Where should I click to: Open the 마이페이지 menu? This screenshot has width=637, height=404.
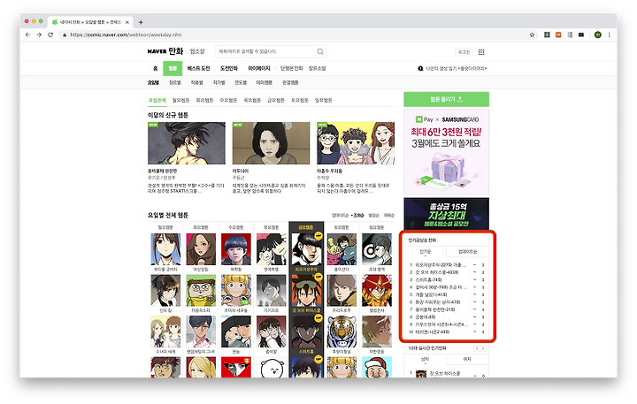(258, 68)
